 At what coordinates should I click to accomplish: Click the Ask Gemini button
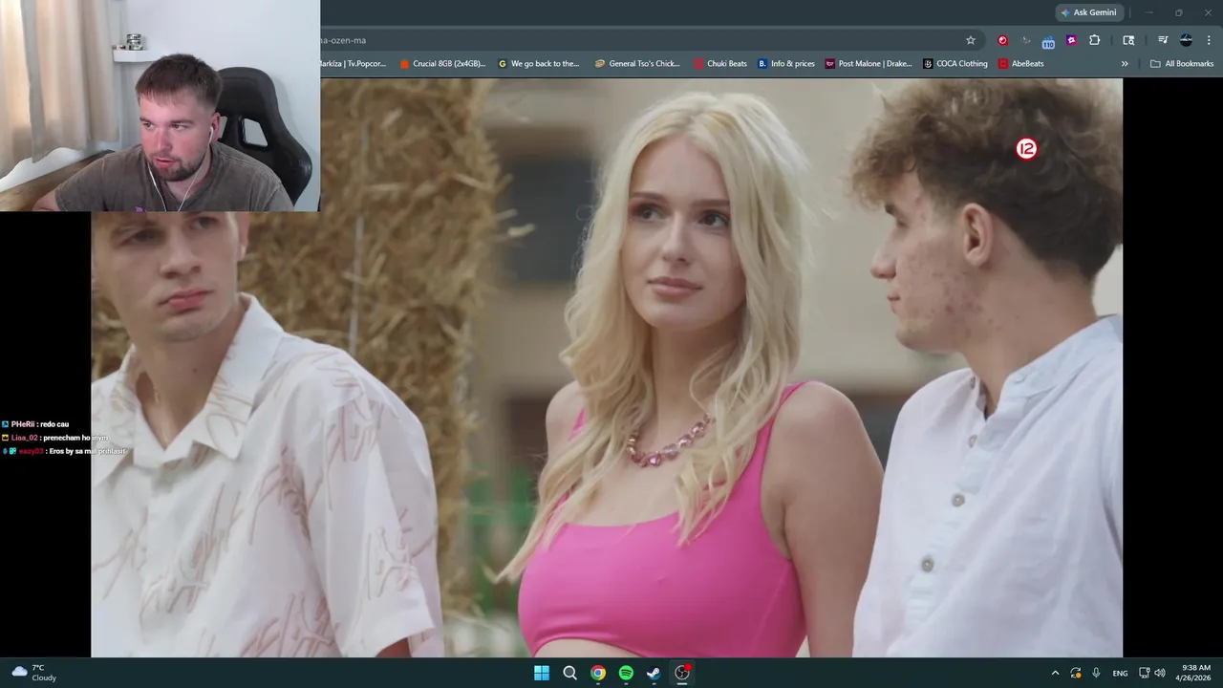coord(1089,12)
